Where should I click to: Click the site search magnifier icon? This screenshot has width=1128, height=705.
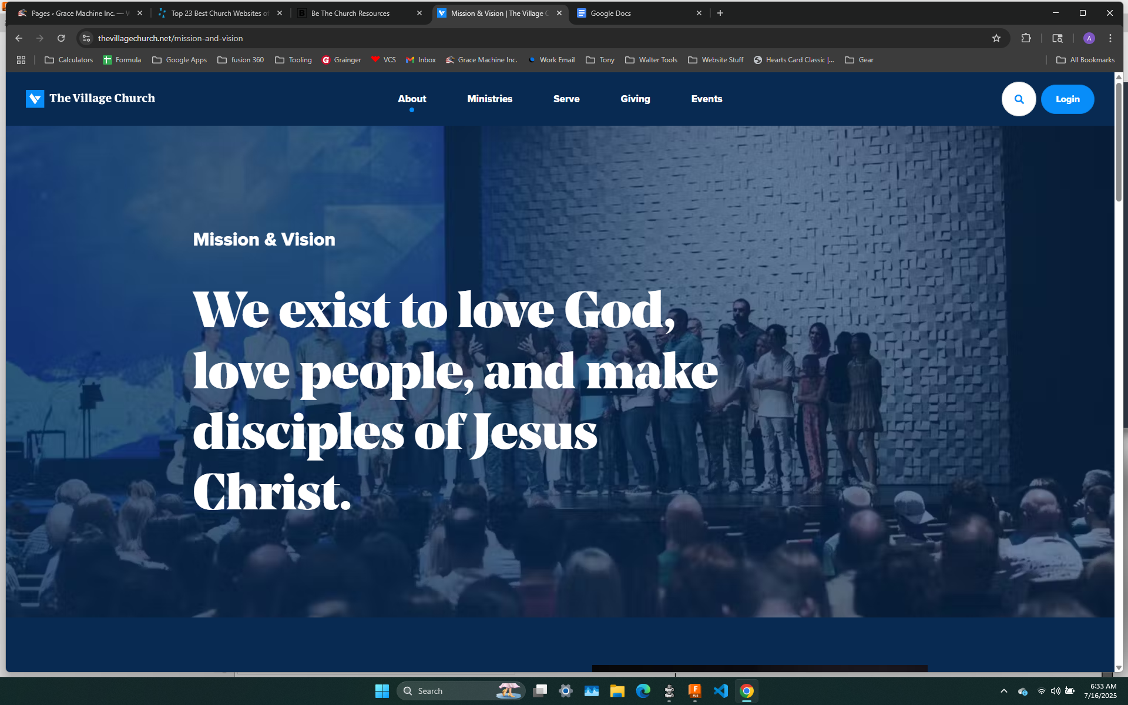(x=1018, y=99)
